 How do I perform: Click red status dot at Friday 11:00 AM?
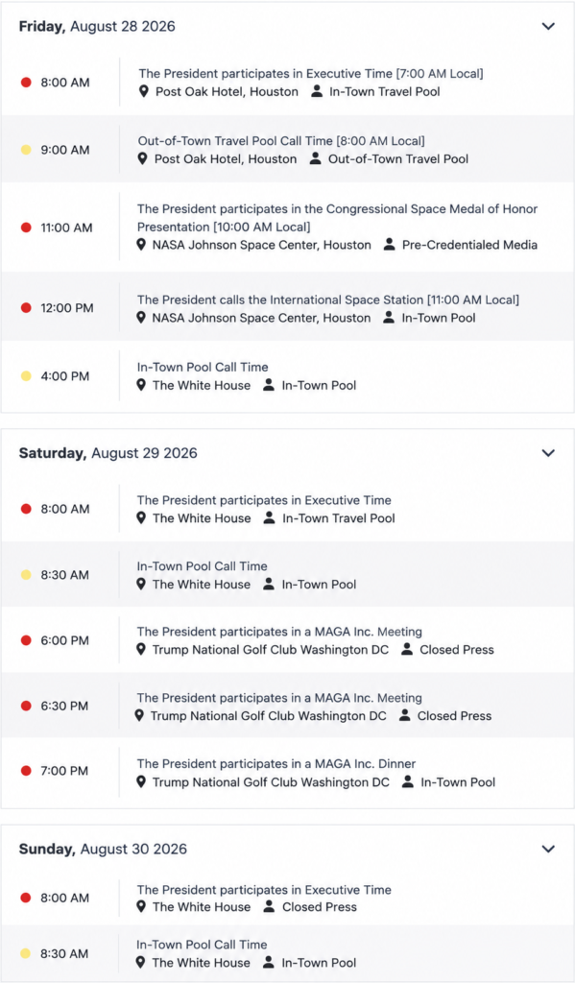(26, 228)
